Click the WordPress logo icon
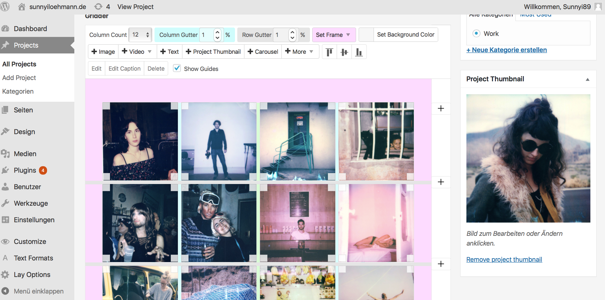Image resolution: width=605 pixels, height=300 pixels. click(x=5, y=6)
